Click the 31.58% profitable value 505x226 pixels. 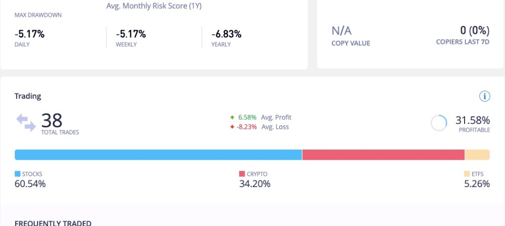click(x=472, y=120)
